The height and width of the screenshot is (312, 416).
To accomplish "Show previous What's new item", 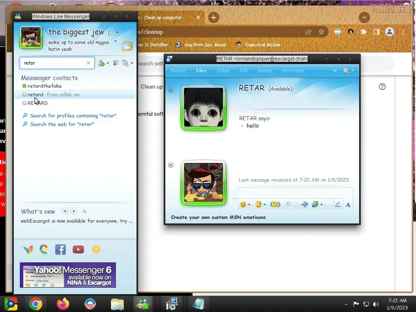I will pos(65,211).
